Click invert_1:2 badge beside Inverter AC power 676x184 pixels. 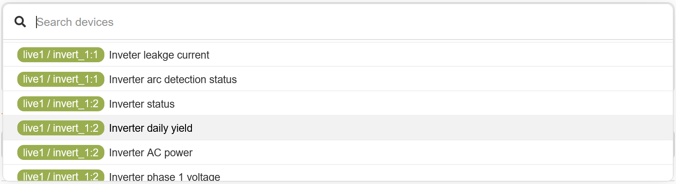(x=61, y=153)
